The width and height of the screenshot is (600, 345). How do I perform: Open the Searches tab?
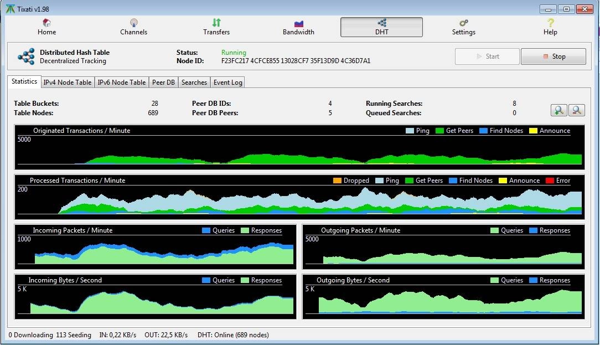[x=194, y=83]
